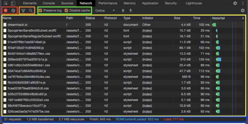Open the network search magnifier

pyautogui.click(x=31, y=11)
